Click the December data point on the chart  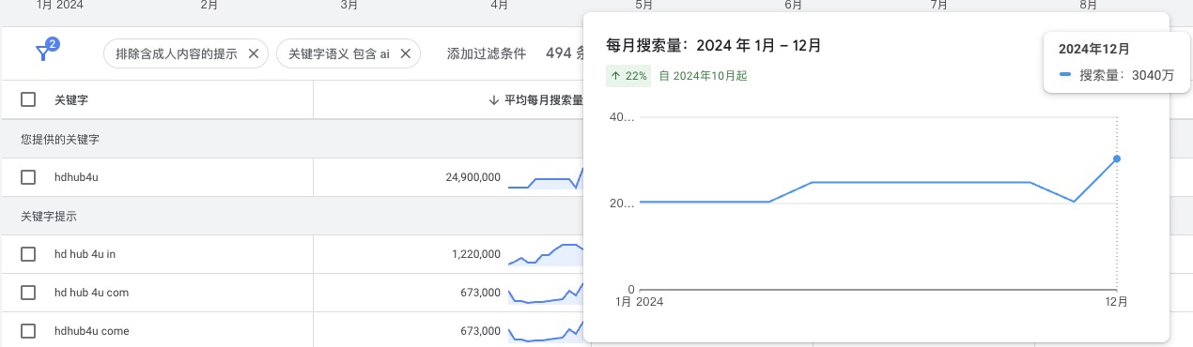click(1117, 158)
